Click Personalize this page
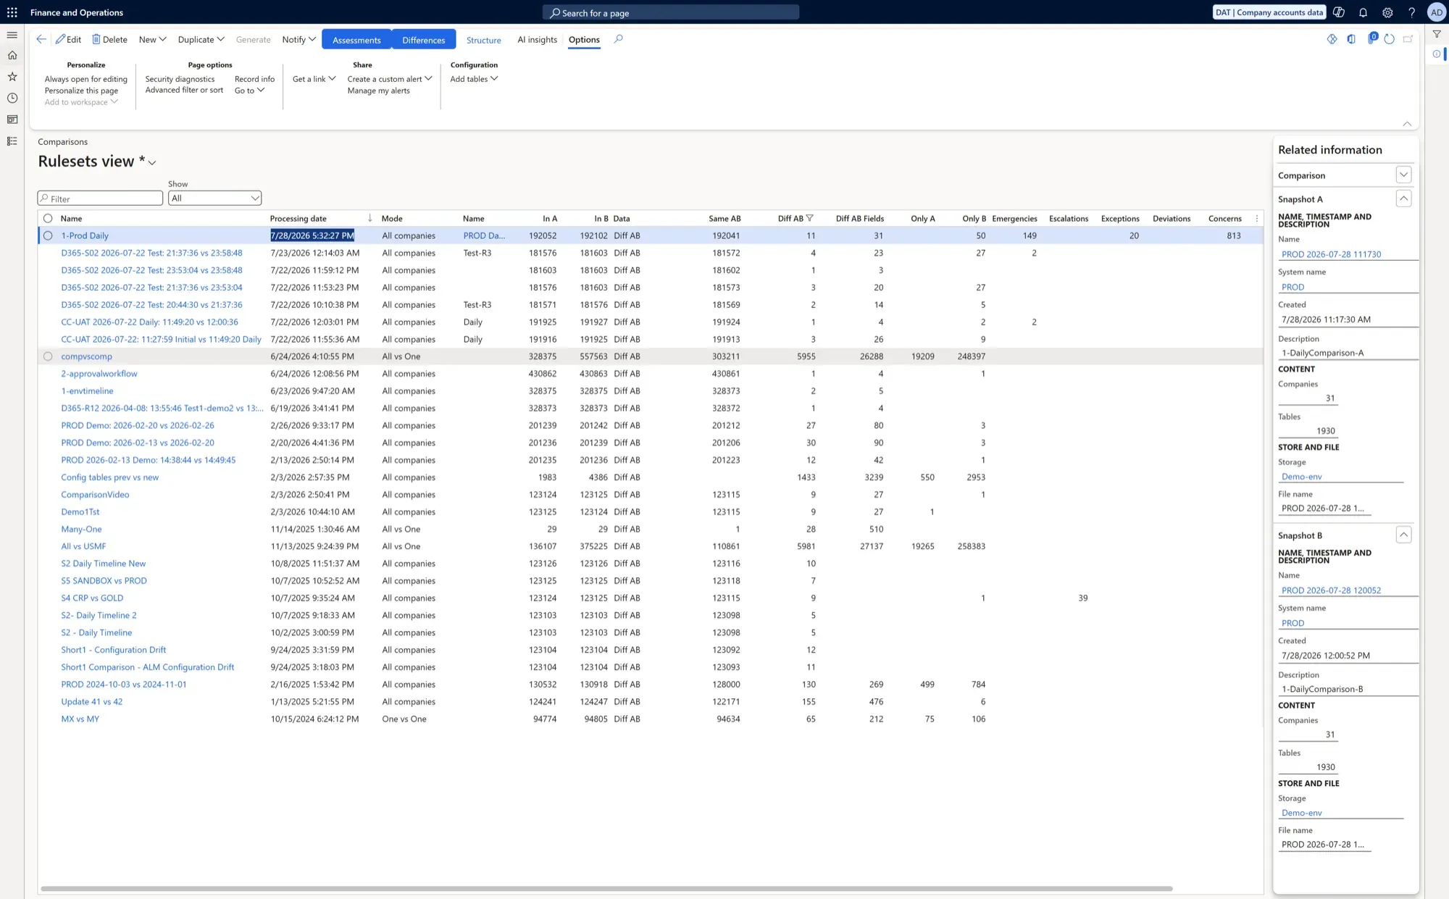The width and height of the screenshot is (1449, 899). [81, 91]
